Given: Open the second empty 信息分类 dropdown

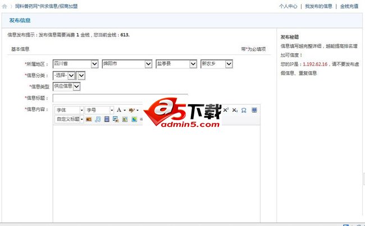Looking at the screenshot, I should pos(81,75).
